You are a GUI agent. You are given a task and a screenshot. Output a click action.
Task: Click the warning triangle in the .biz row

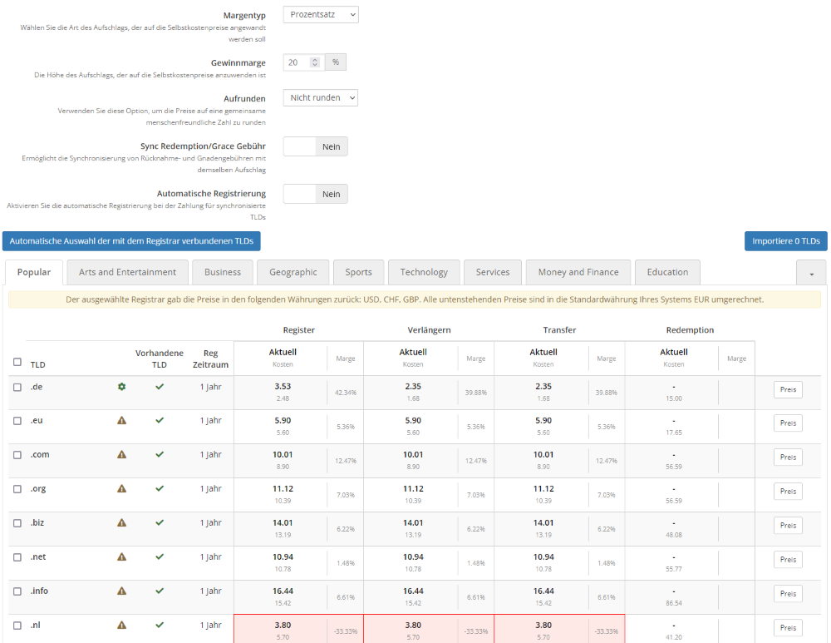(x=121, y=522)
